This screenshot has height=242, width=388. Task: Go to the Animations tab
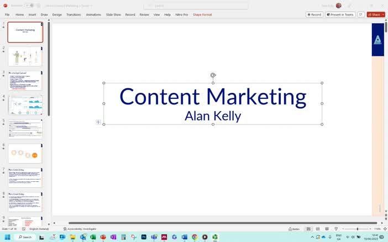tap(93, 14)
